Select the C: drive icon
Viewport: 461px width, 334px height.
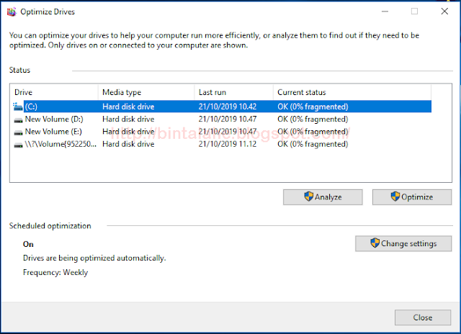(x=18, y=107)
